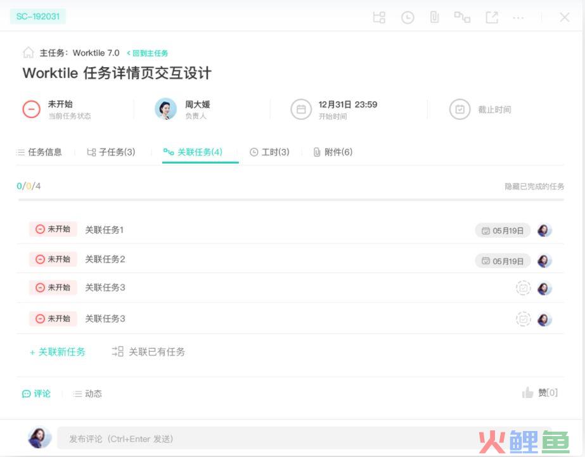Toggle 隐藏已完成的任务
This screenshot has height=457, width=585.
(534, 186)
